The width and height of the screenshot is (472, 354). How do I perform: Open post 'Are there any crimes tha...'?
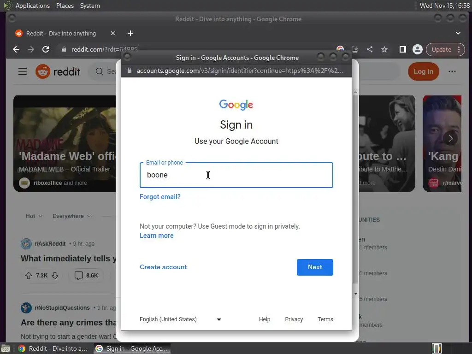click(68, 323)
